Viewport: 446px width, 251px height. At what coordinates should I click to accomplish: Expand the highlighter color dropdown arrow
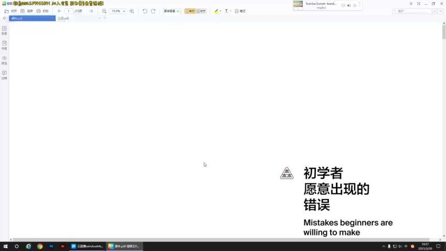tap(220, 11)
